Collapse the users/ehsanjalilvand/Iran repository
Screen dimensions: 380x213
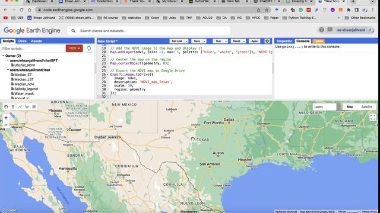pyautogui.click(x=8, y=70)
